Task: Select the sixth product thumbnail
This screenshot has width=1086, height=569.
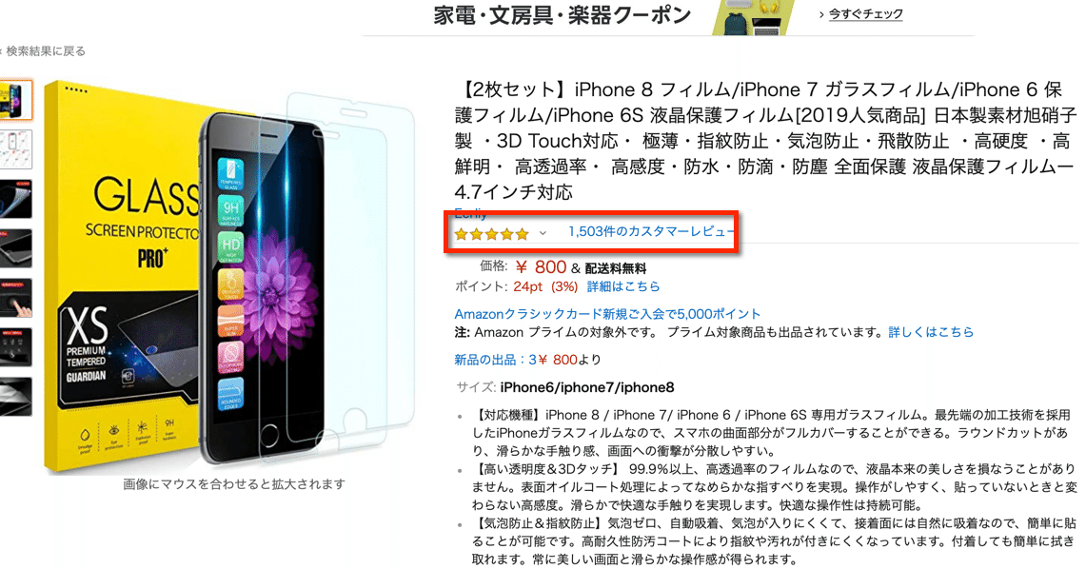Action: (x=15, y=346)
